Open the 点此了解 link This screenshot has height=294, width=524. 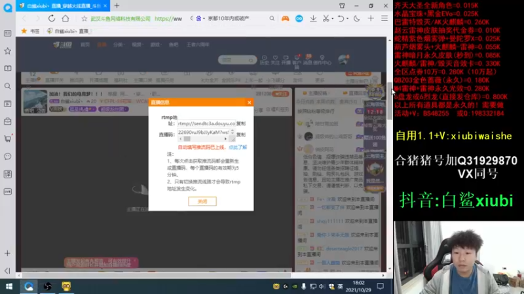[238, 147]
